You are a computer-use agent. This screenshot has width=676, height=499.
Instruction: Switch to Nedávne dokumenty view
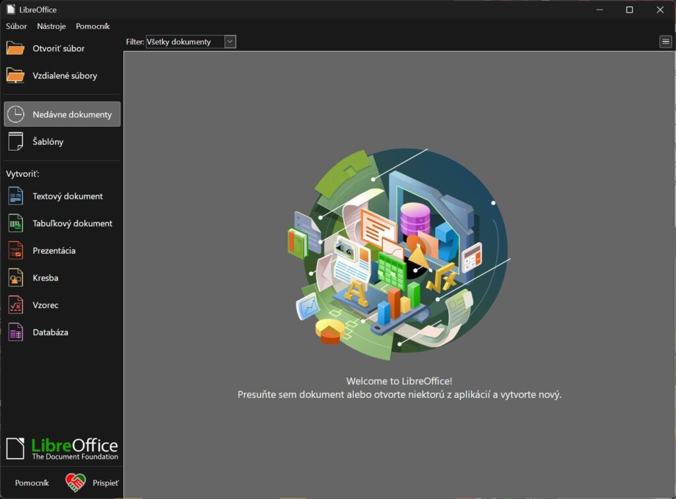point(67,114)
